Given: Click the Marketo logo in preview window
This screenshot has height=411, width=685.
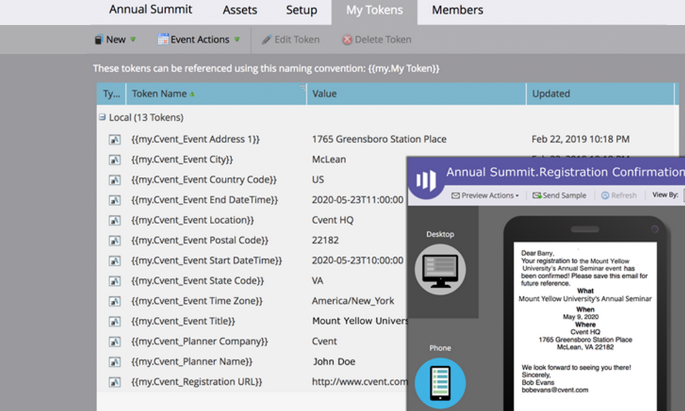Looking at the screenshot, I should pyautogui.click(x=426, y=179).
